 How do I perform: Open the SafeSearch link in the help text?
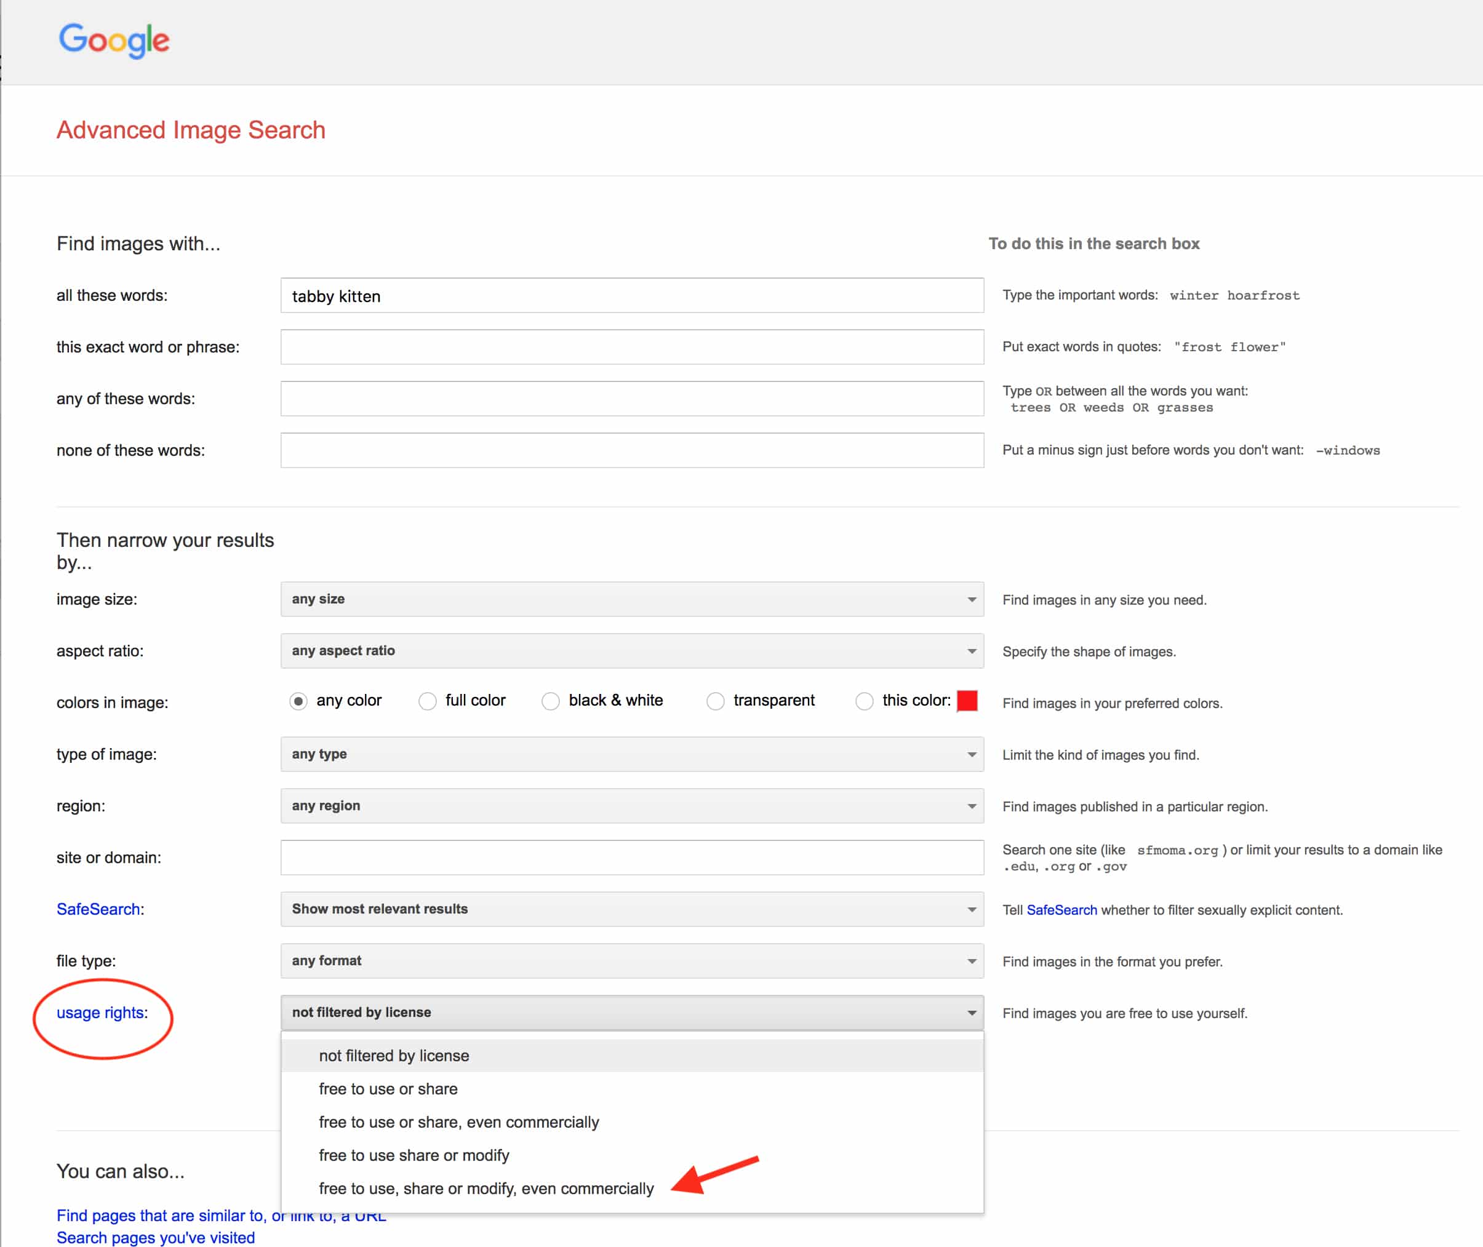(x=1061, y=910)
